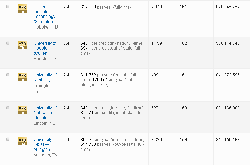Screen dimensions: 251x165
Task: Click the $401 per credit tuition text
Action: (112, 108)
